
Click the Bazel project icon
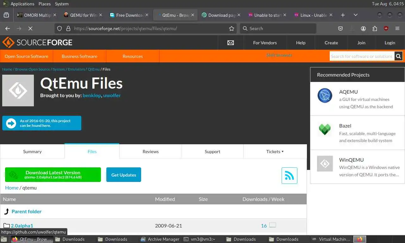[325, 129]
